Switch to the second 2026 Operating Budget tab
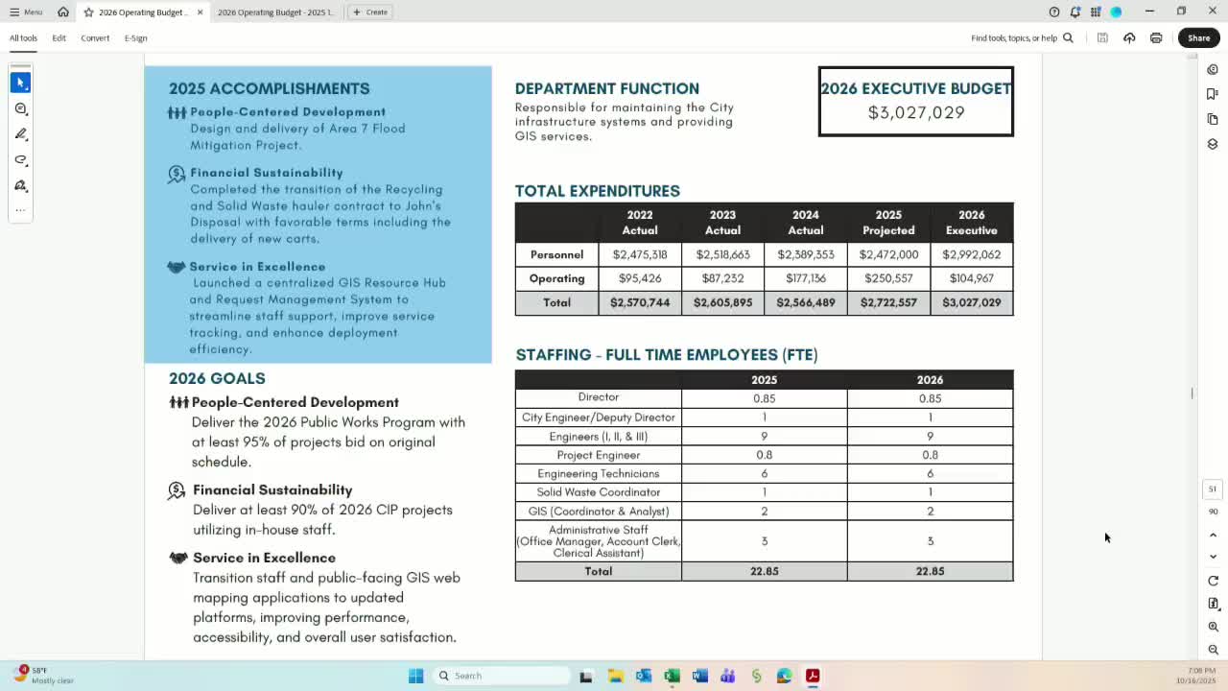This screenshot has height=691, width=1228. click(275, 12)
